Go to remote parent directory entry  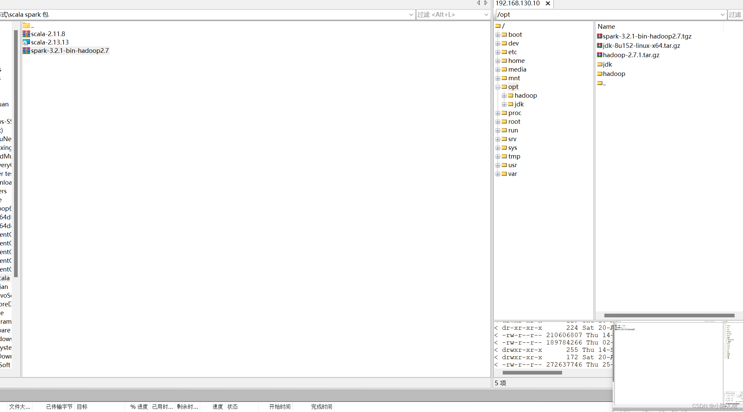tap(602, 83)
